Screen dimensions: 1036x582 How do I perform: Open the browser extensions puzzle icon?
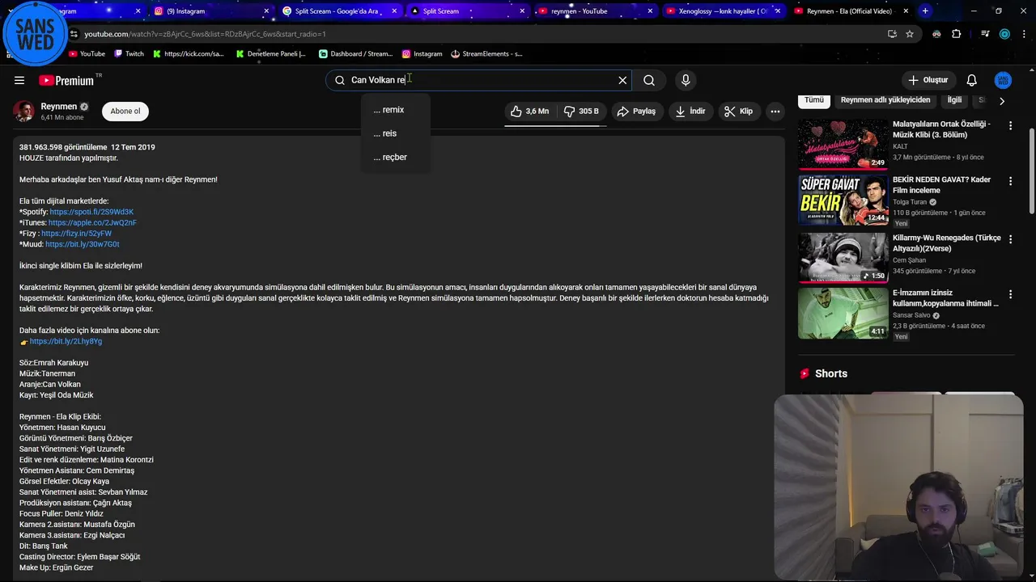coord(957,34)
